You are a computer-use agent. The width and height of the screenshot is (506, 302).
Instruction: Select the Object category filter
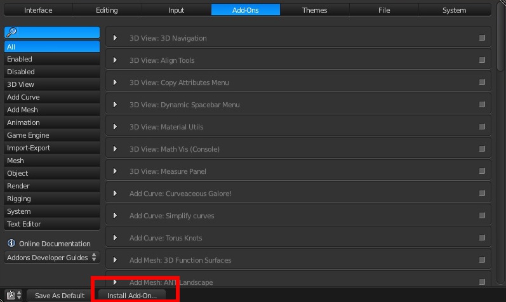point(52,173)
